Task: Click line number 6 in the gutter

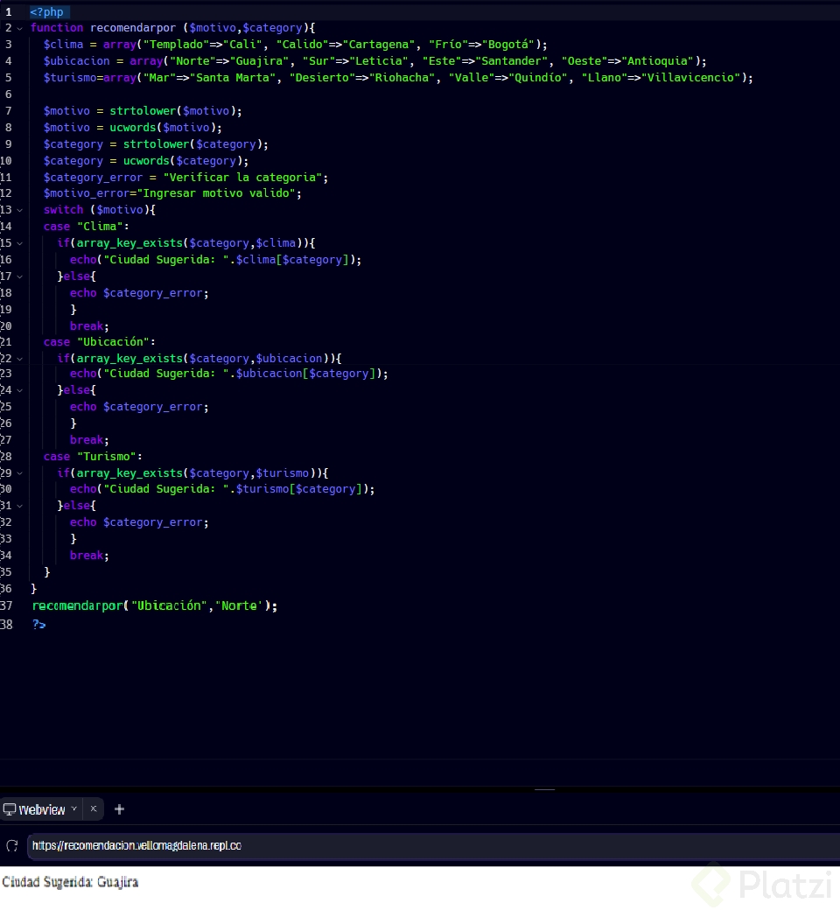Action: (8, 94)
